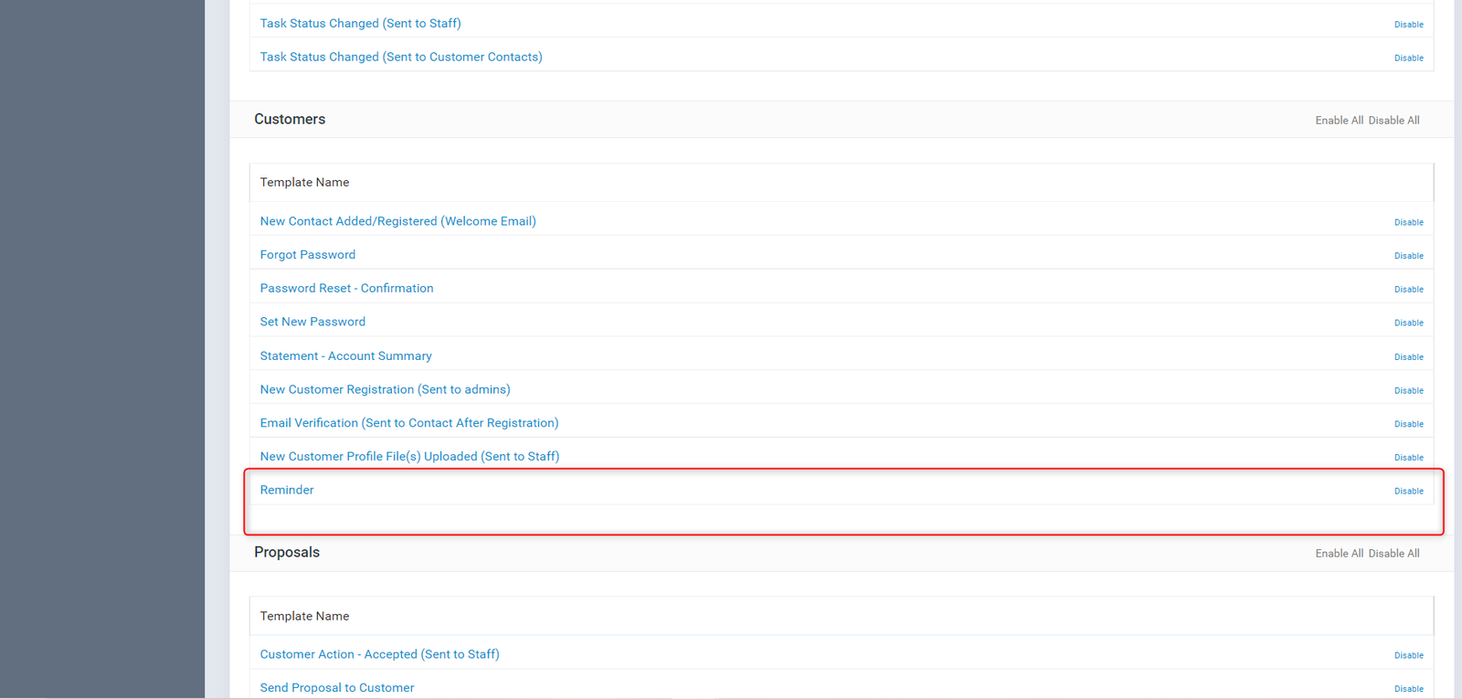Disable Task Status Changed (Sent to Staff) template
The height and width of the screenshot is (699, 1462).
pos(1408,25)
